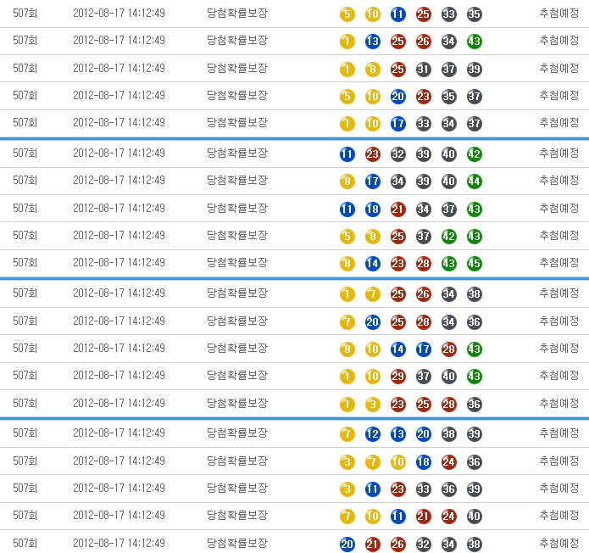Screen dimensions: 589x553
Task: Click the green number 45 ball
Action: [x=475, y=263]
